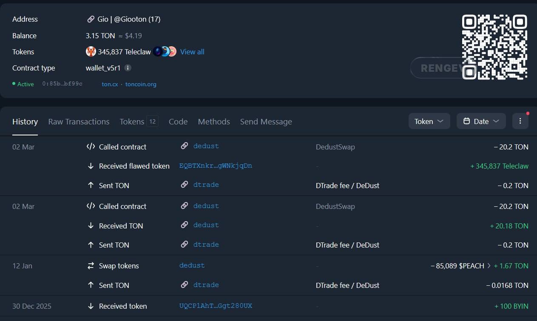Screen dimensions: 537x321
Task: Expand the $PEACH swap details chevron
Action: click(489, 266)
